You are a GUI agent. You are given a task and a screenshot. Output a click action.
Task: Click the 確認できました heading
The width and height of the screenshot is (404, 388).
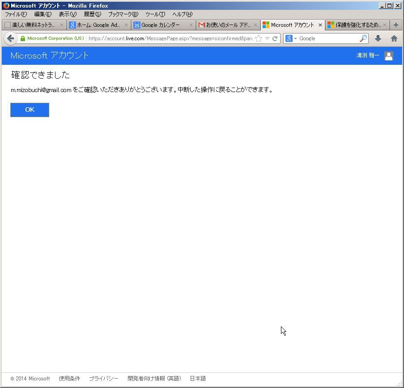click(40, 75)
